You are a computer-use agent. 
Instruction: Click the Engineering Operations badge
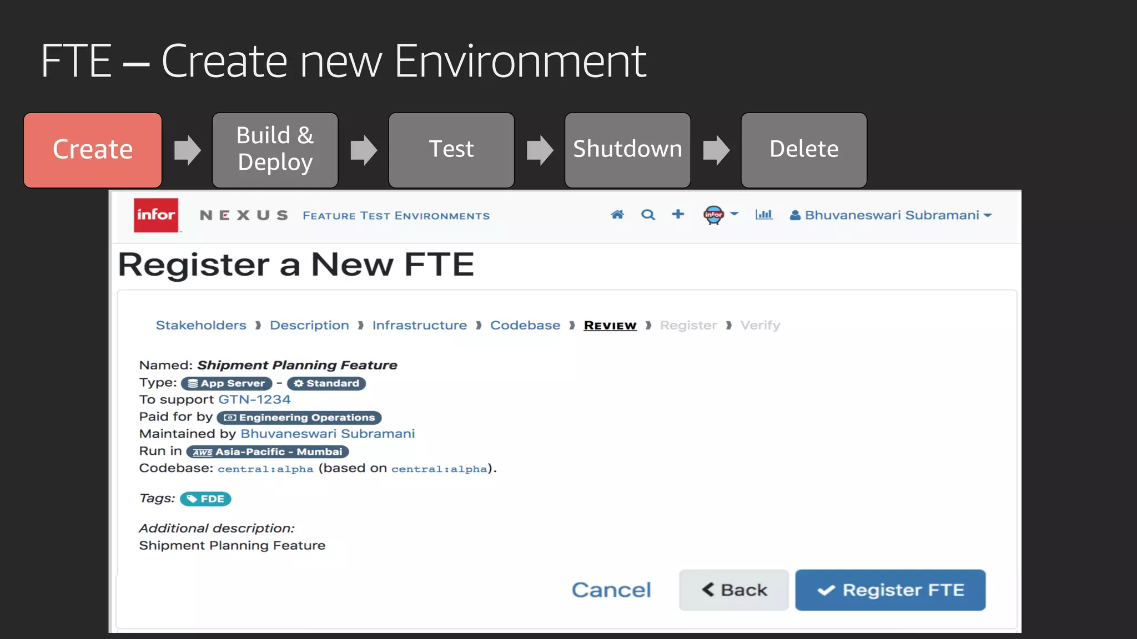click(299, 418)
